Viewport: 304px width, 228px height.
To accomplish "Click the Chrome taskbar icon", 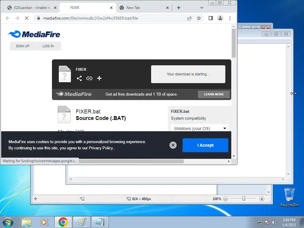I will pyautogui.click(x=63, y=222).
